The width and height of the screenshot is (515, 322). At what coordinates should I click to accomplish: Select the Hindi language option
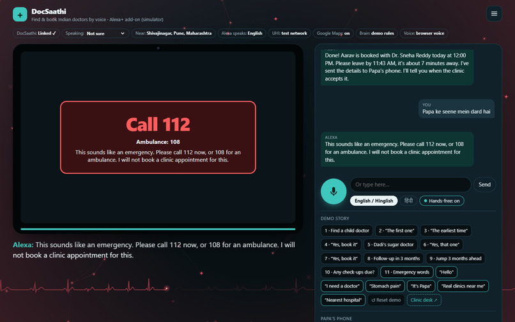click(408, 201)
